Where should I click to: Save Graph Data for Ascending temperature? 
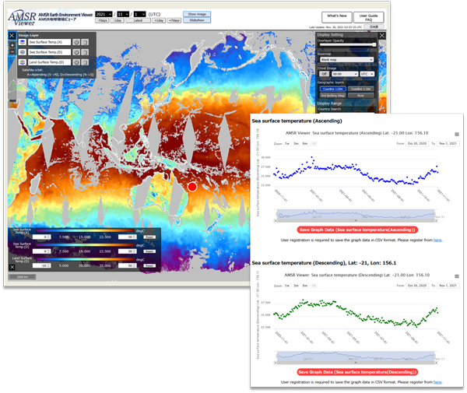(x=357, y=230)
